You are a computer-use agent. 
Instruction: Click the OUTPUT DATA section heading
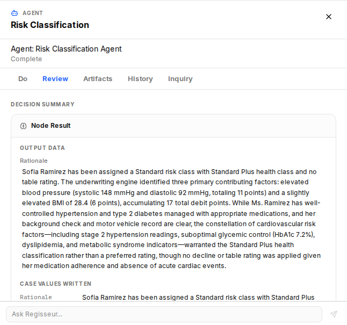42,148
